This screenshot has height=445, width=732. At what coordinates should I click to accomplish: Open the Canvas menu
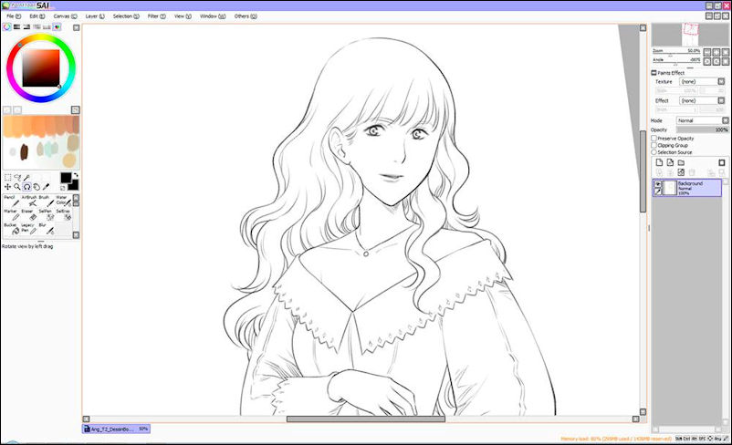pyautogui.click(x=65, y=16)
